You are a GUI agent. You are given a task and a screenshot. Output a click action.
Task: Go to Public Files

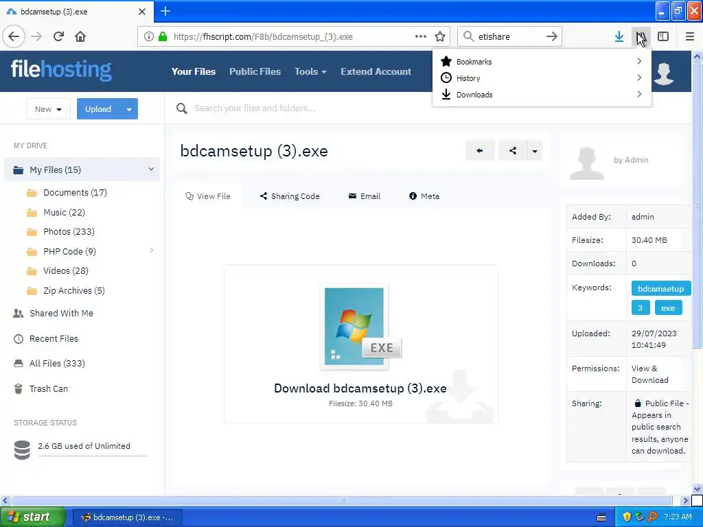pyautogui.click(x=255, y=71)
